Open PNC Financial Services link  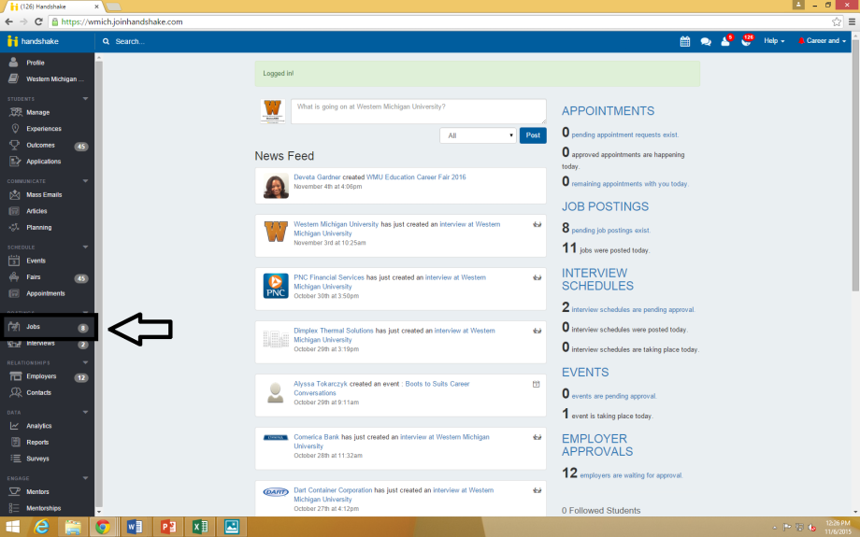pos(328,277)
